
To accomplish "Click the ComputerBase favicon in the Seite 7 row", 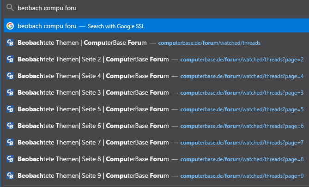I will pos(10,142).
